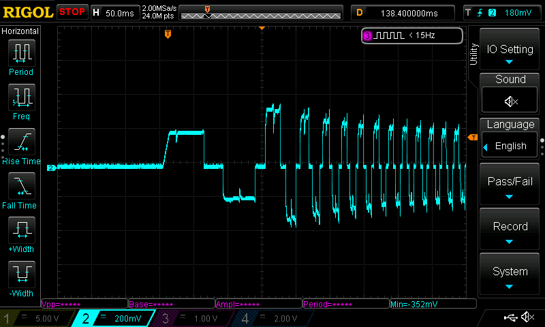Screen dimensions: 545x327
Task: Select the +Width measurement icon
Action: tap(21, 231)
